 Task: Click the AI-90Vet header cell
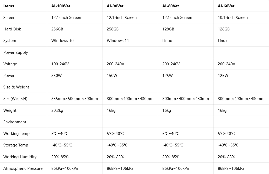point(115,6)
